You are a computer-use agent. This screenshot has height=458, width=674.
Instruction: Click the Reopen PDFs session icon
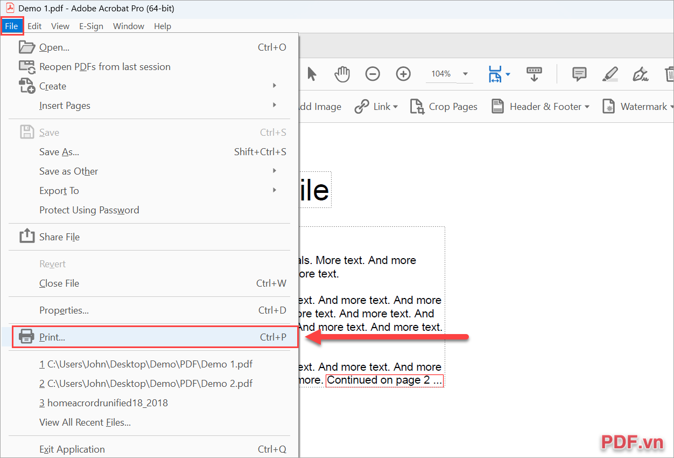coord(27,67)
